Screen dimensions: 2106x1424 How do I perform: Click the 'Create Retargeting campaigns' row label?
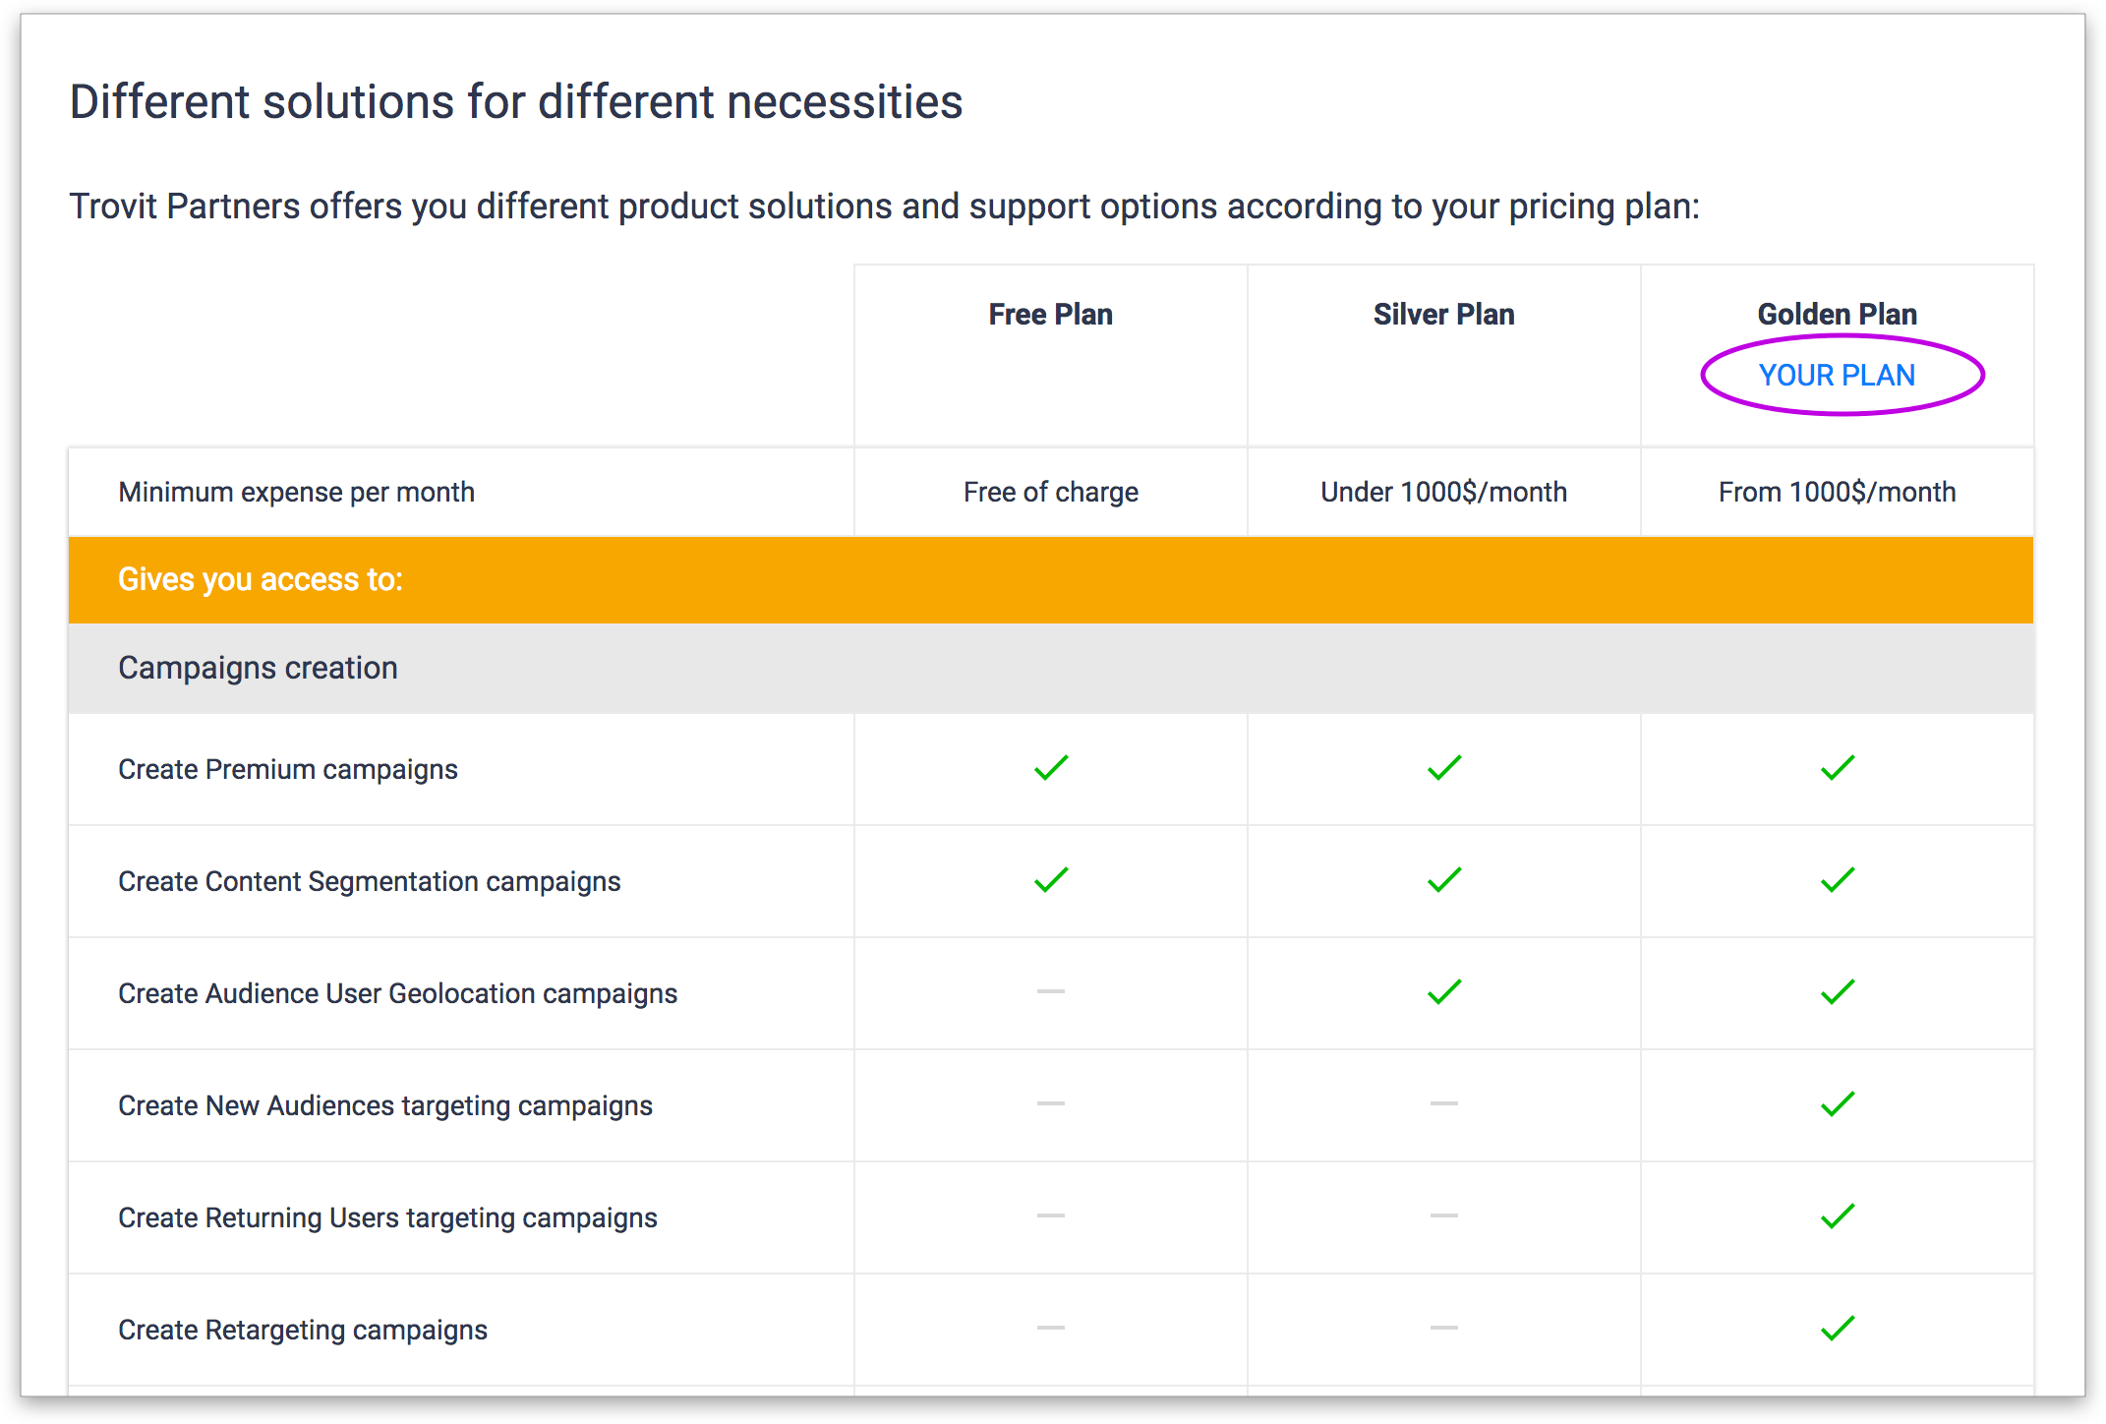tap(303, 1330)
